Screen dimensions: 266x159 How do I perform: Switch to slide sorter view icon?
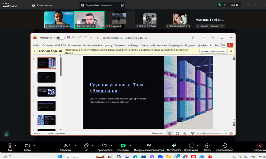click(177, 134)
